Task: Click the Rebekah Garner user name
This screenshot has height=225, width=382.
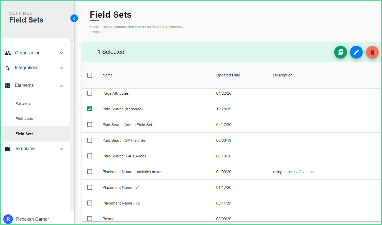Action: (x=33, y=219)
